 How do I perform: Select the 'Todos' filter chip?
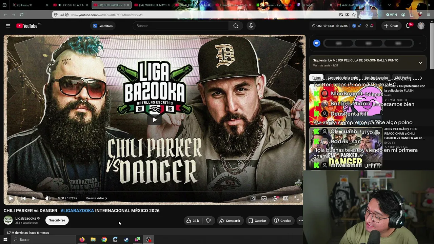tap(316, 78)
